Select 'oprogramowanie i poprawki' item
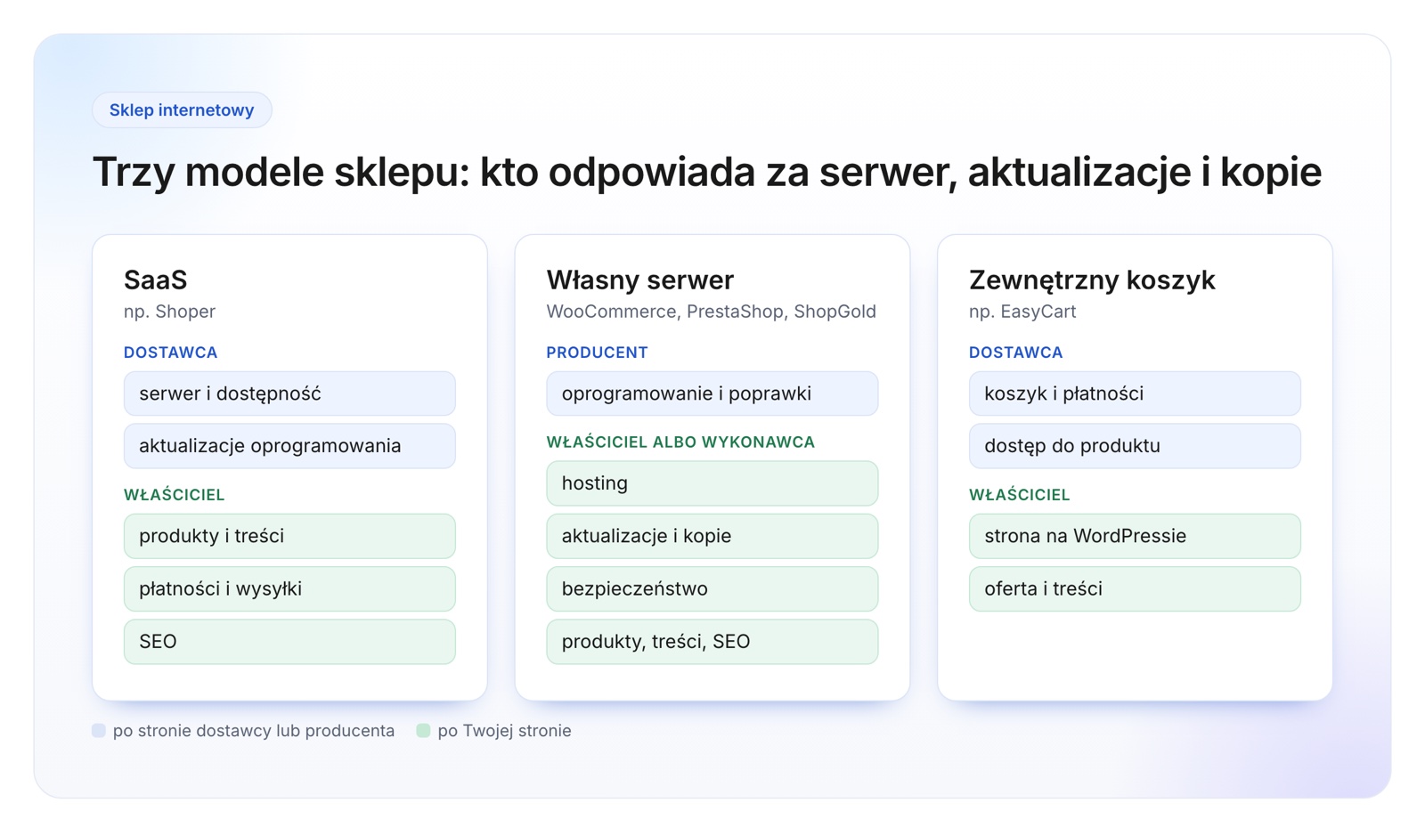This screenshot has height=819, width=1425. pyautogui.click(x=712, y=393)
